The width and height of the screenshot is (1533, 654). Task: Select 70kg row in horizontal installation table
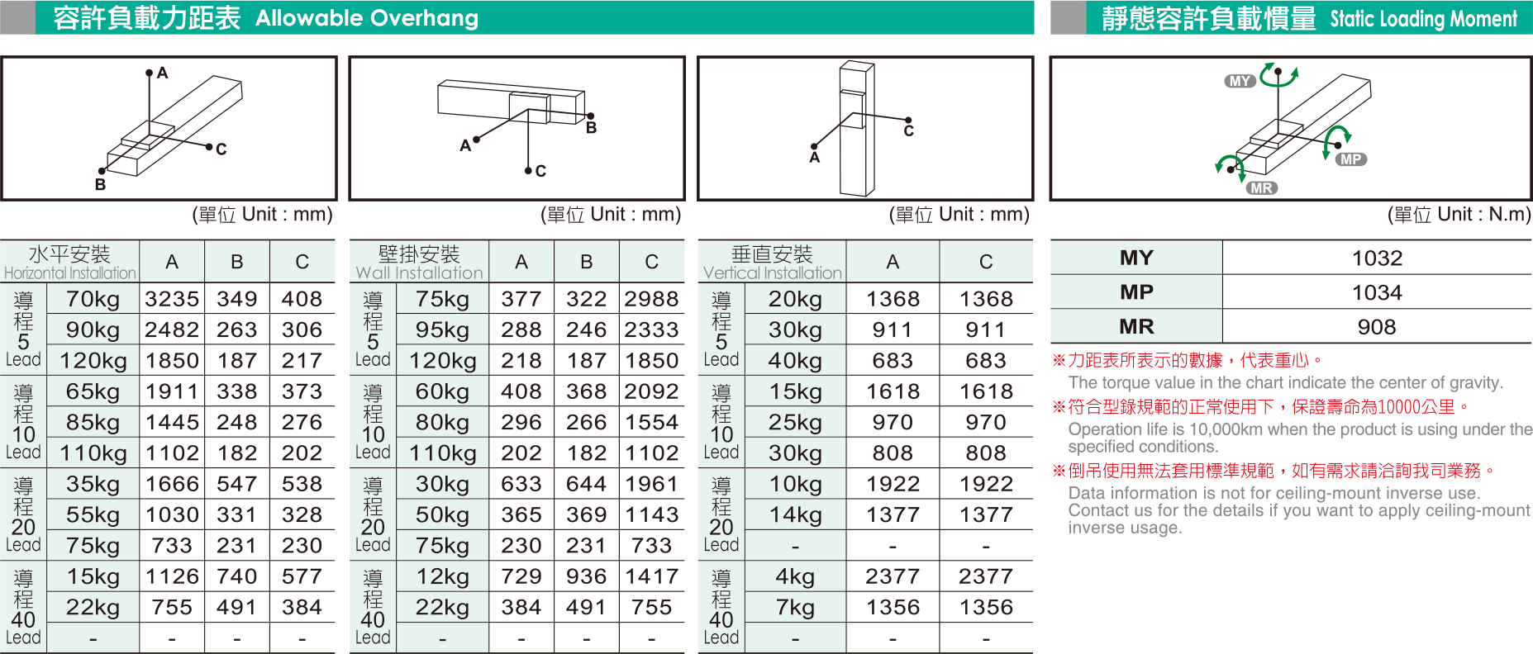pyautogui.click(x=93, y=299)
